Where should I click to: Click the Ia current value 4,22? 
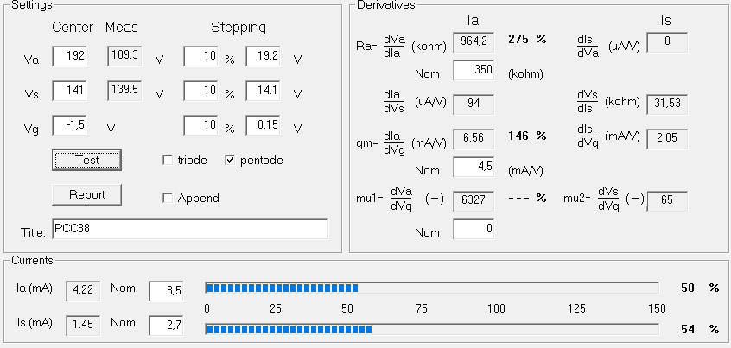click(83, 291)
